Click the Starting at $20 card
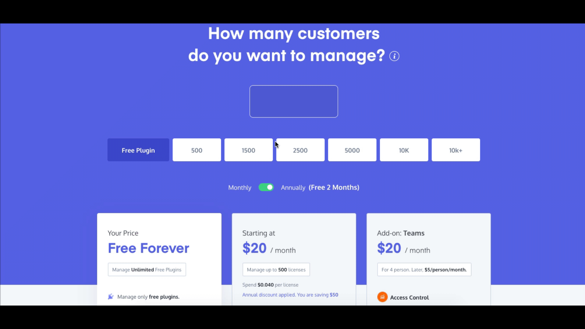This screenshot has height=329, width=585. [294, 259]
